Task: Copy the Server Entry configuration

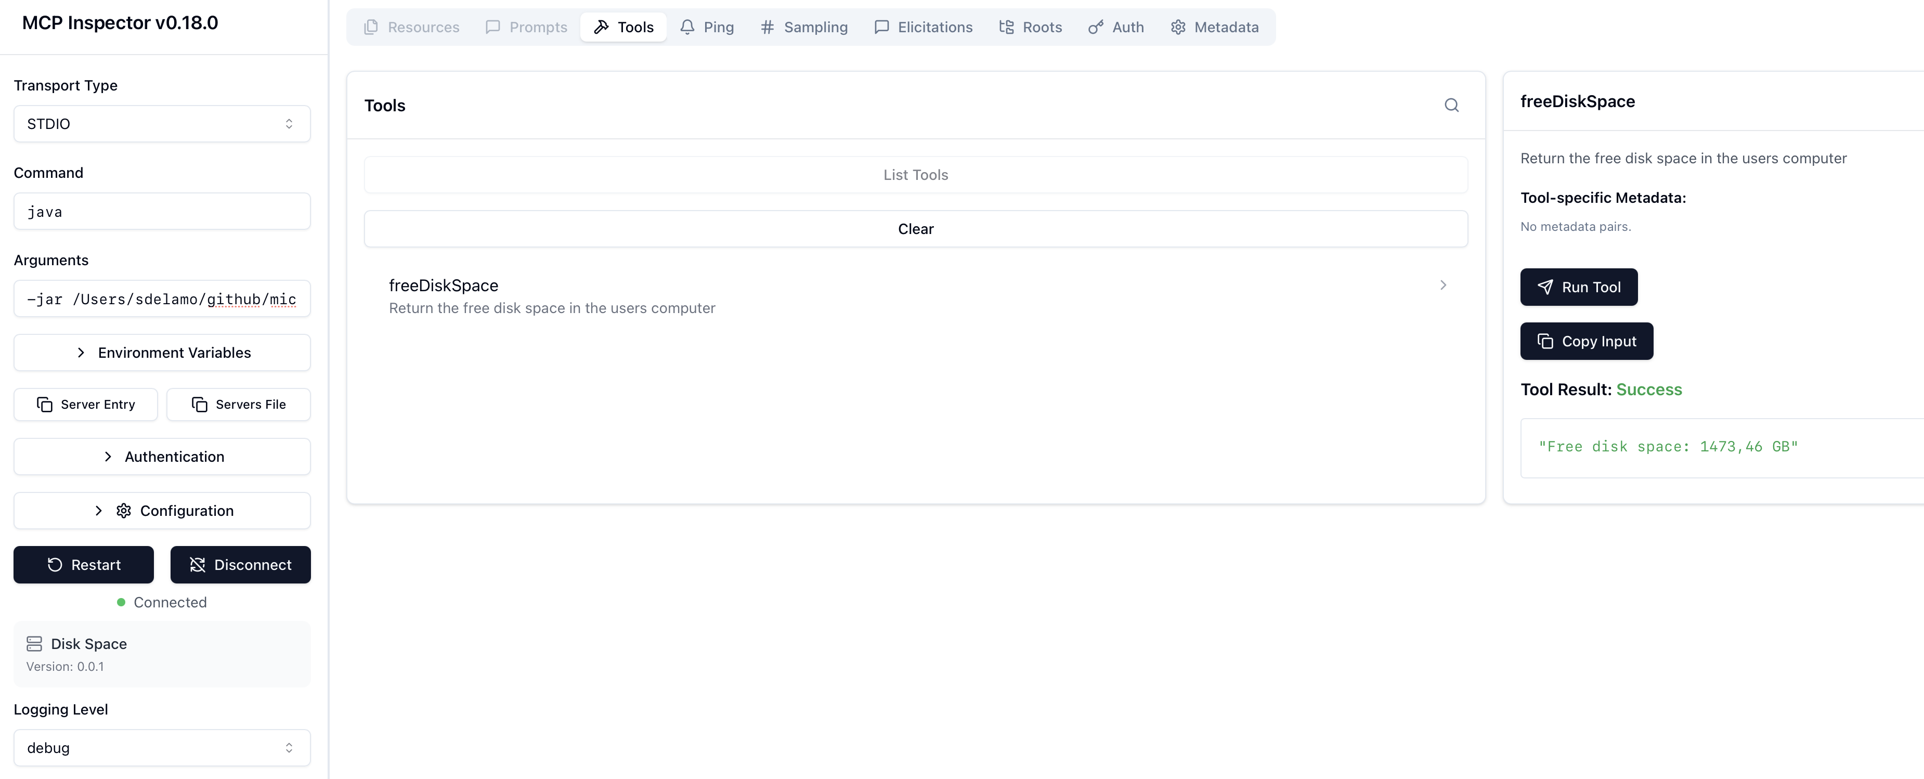Action: pos(86,404)
